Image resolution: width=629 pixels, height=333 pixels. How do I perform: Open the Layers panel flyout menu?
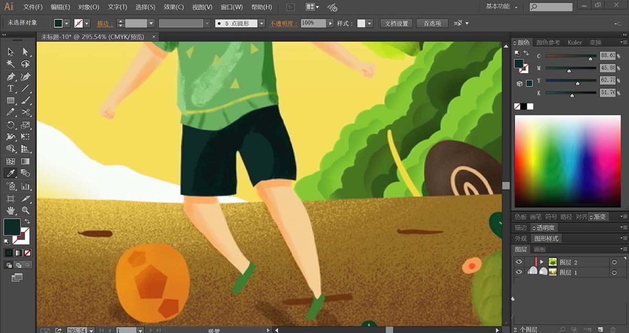pyautogui.click(x=623, y=249)
